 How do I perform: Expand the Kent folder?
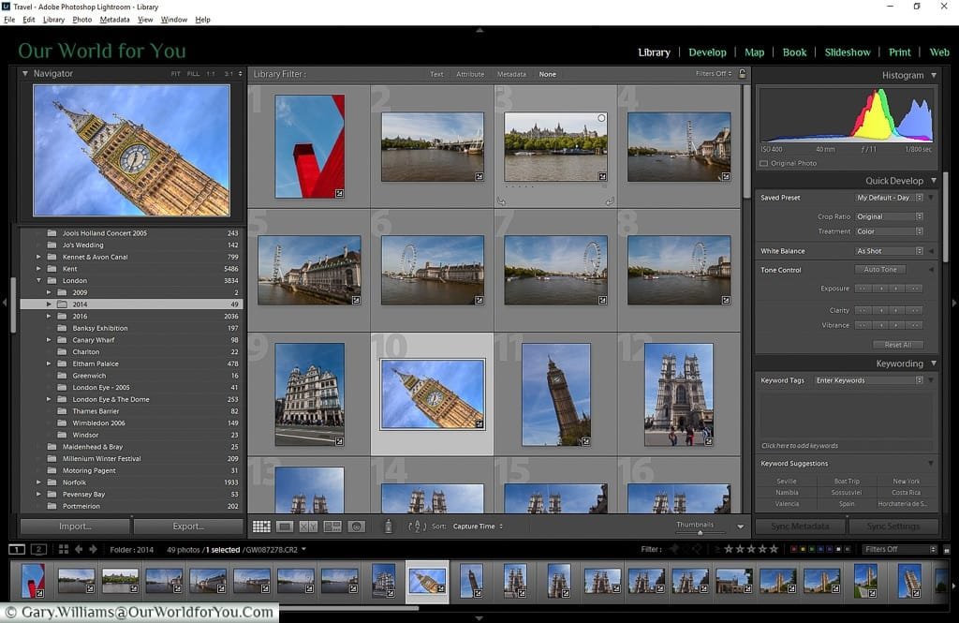click(38, 269)
